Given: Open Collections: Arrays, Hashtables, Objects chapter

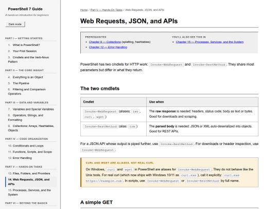Looking at the screenshot, I should [31, 128].
